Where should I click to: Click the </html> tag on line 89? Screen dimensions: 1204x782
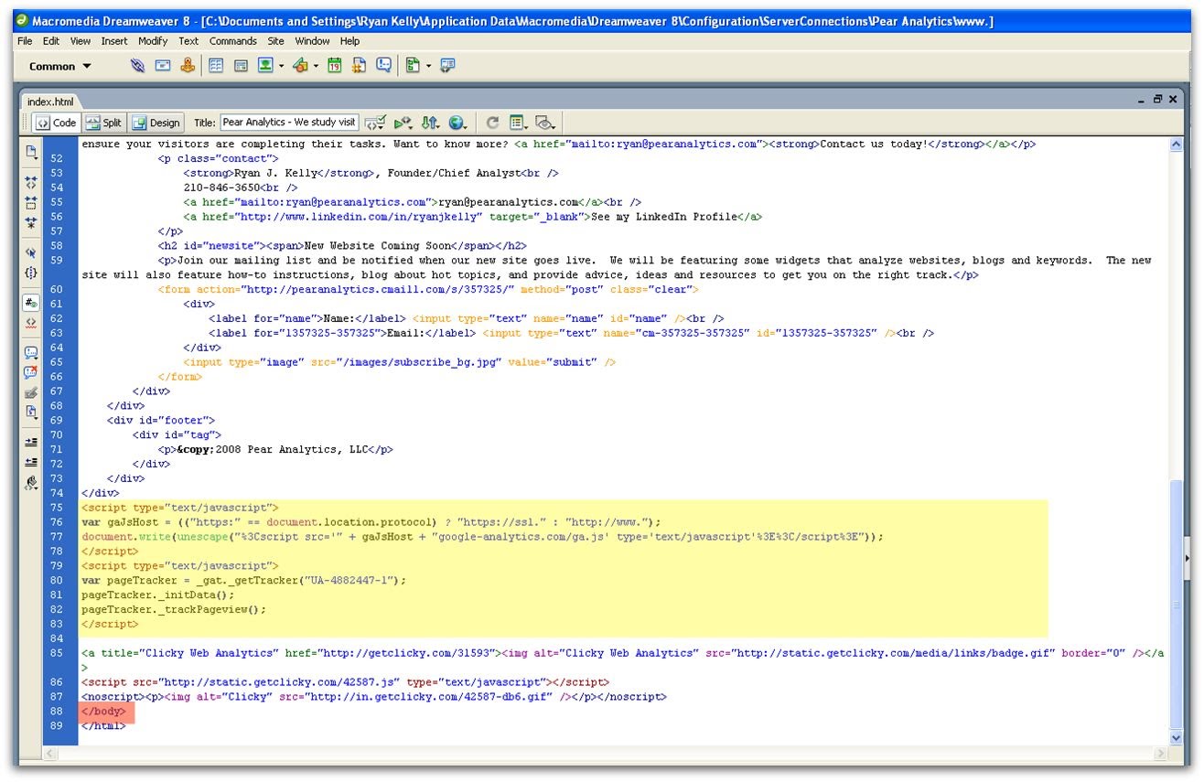[x=103, y=726]
